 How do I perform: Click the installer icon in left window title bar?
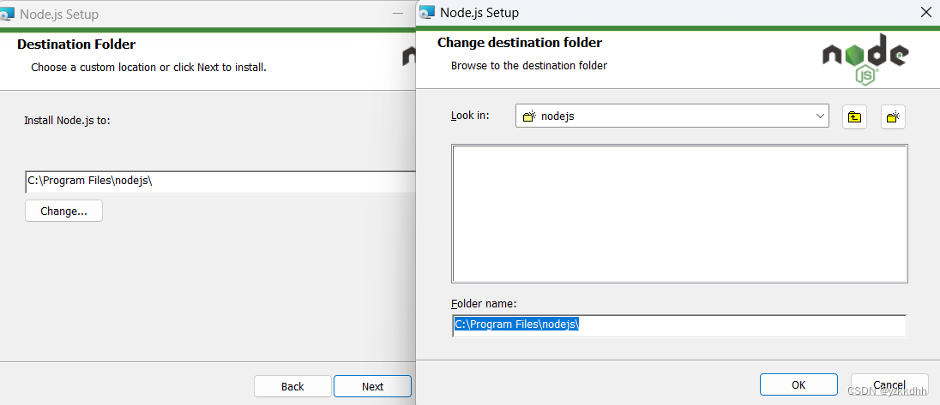pos(7,13)
